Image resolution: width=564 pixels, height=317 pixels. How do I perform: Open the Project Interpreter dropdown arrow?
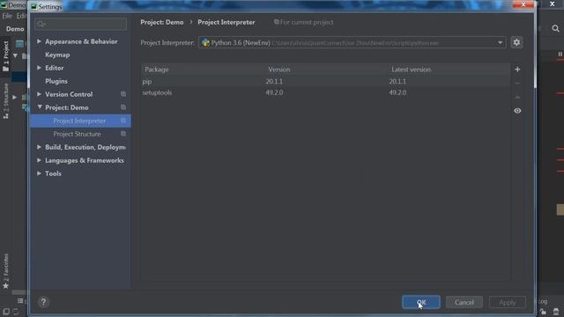pyautogui.click(x=500, y=43)
